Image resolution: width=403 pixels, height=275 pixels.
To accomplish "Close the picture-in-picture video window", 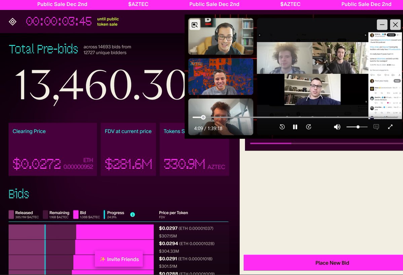I will [395, 25].
